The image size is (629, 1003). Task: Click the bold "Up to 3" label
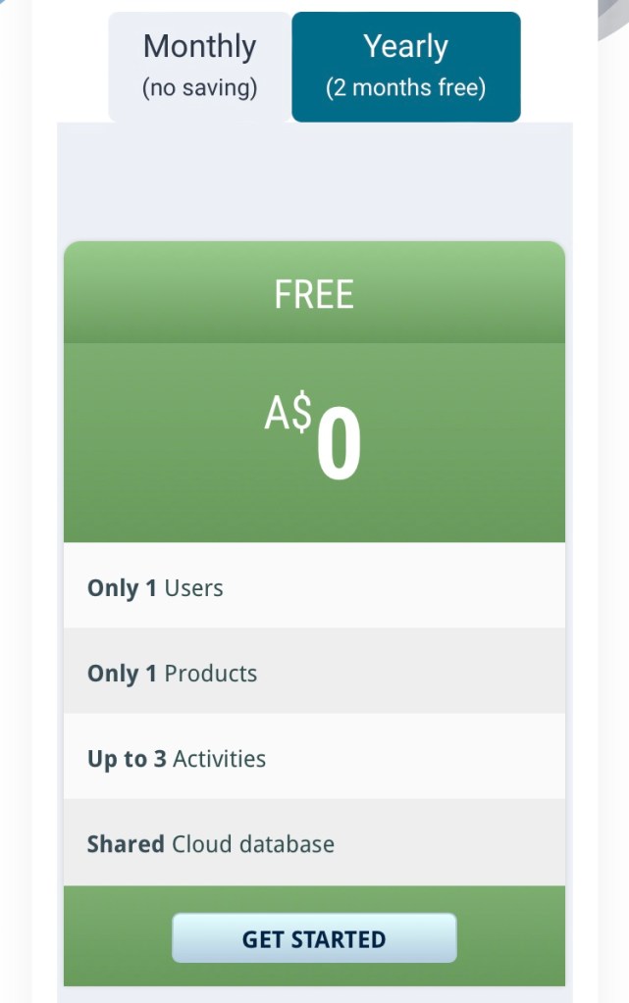click(x=127, y=759)
